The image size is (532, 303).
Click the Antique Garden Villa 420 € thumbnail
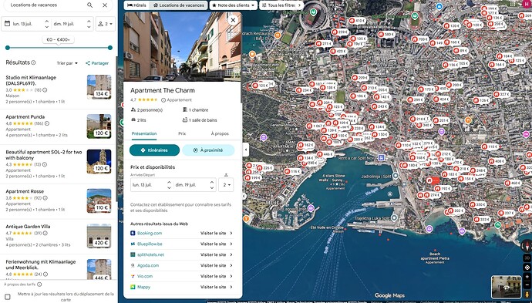99,236
